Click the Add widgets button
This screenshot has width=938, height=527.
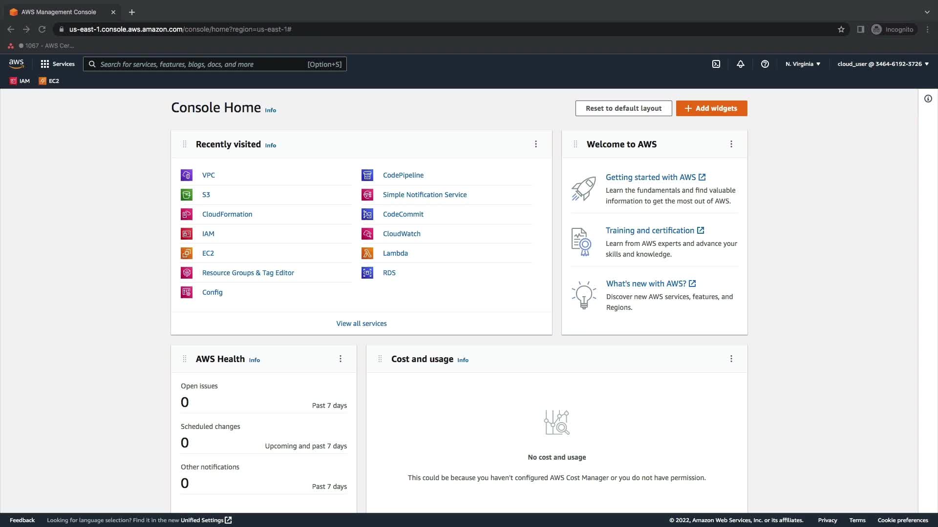tap(711, 108)
